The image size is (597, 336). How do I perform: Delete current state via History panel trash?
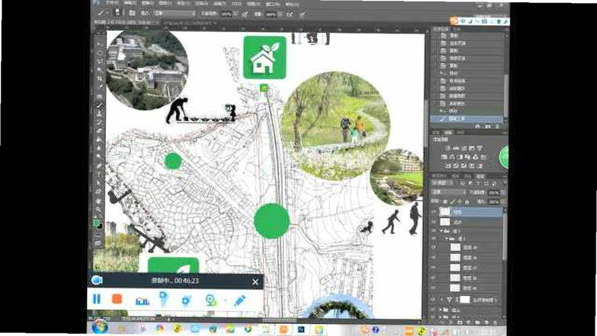point(497,126)
